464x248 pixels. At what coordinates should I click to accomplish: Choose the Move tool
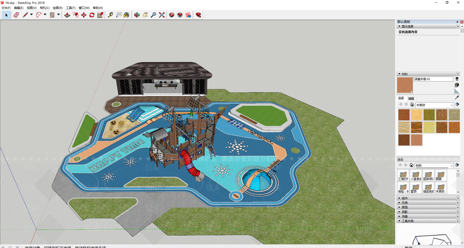[84, 15]
